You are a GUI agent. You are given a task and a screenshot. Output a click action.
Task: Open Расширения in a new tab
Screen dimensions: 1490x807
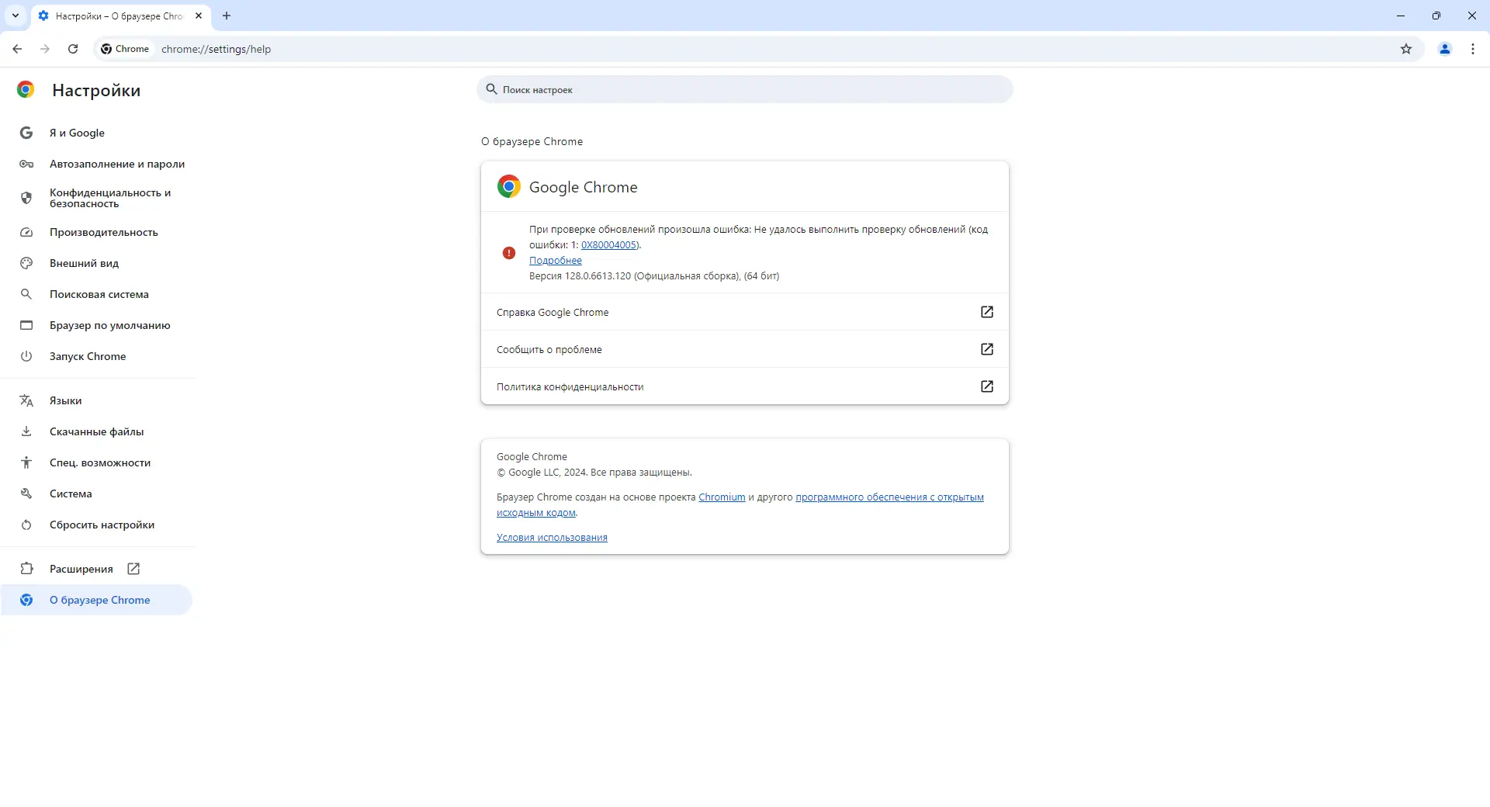[98, 569]
